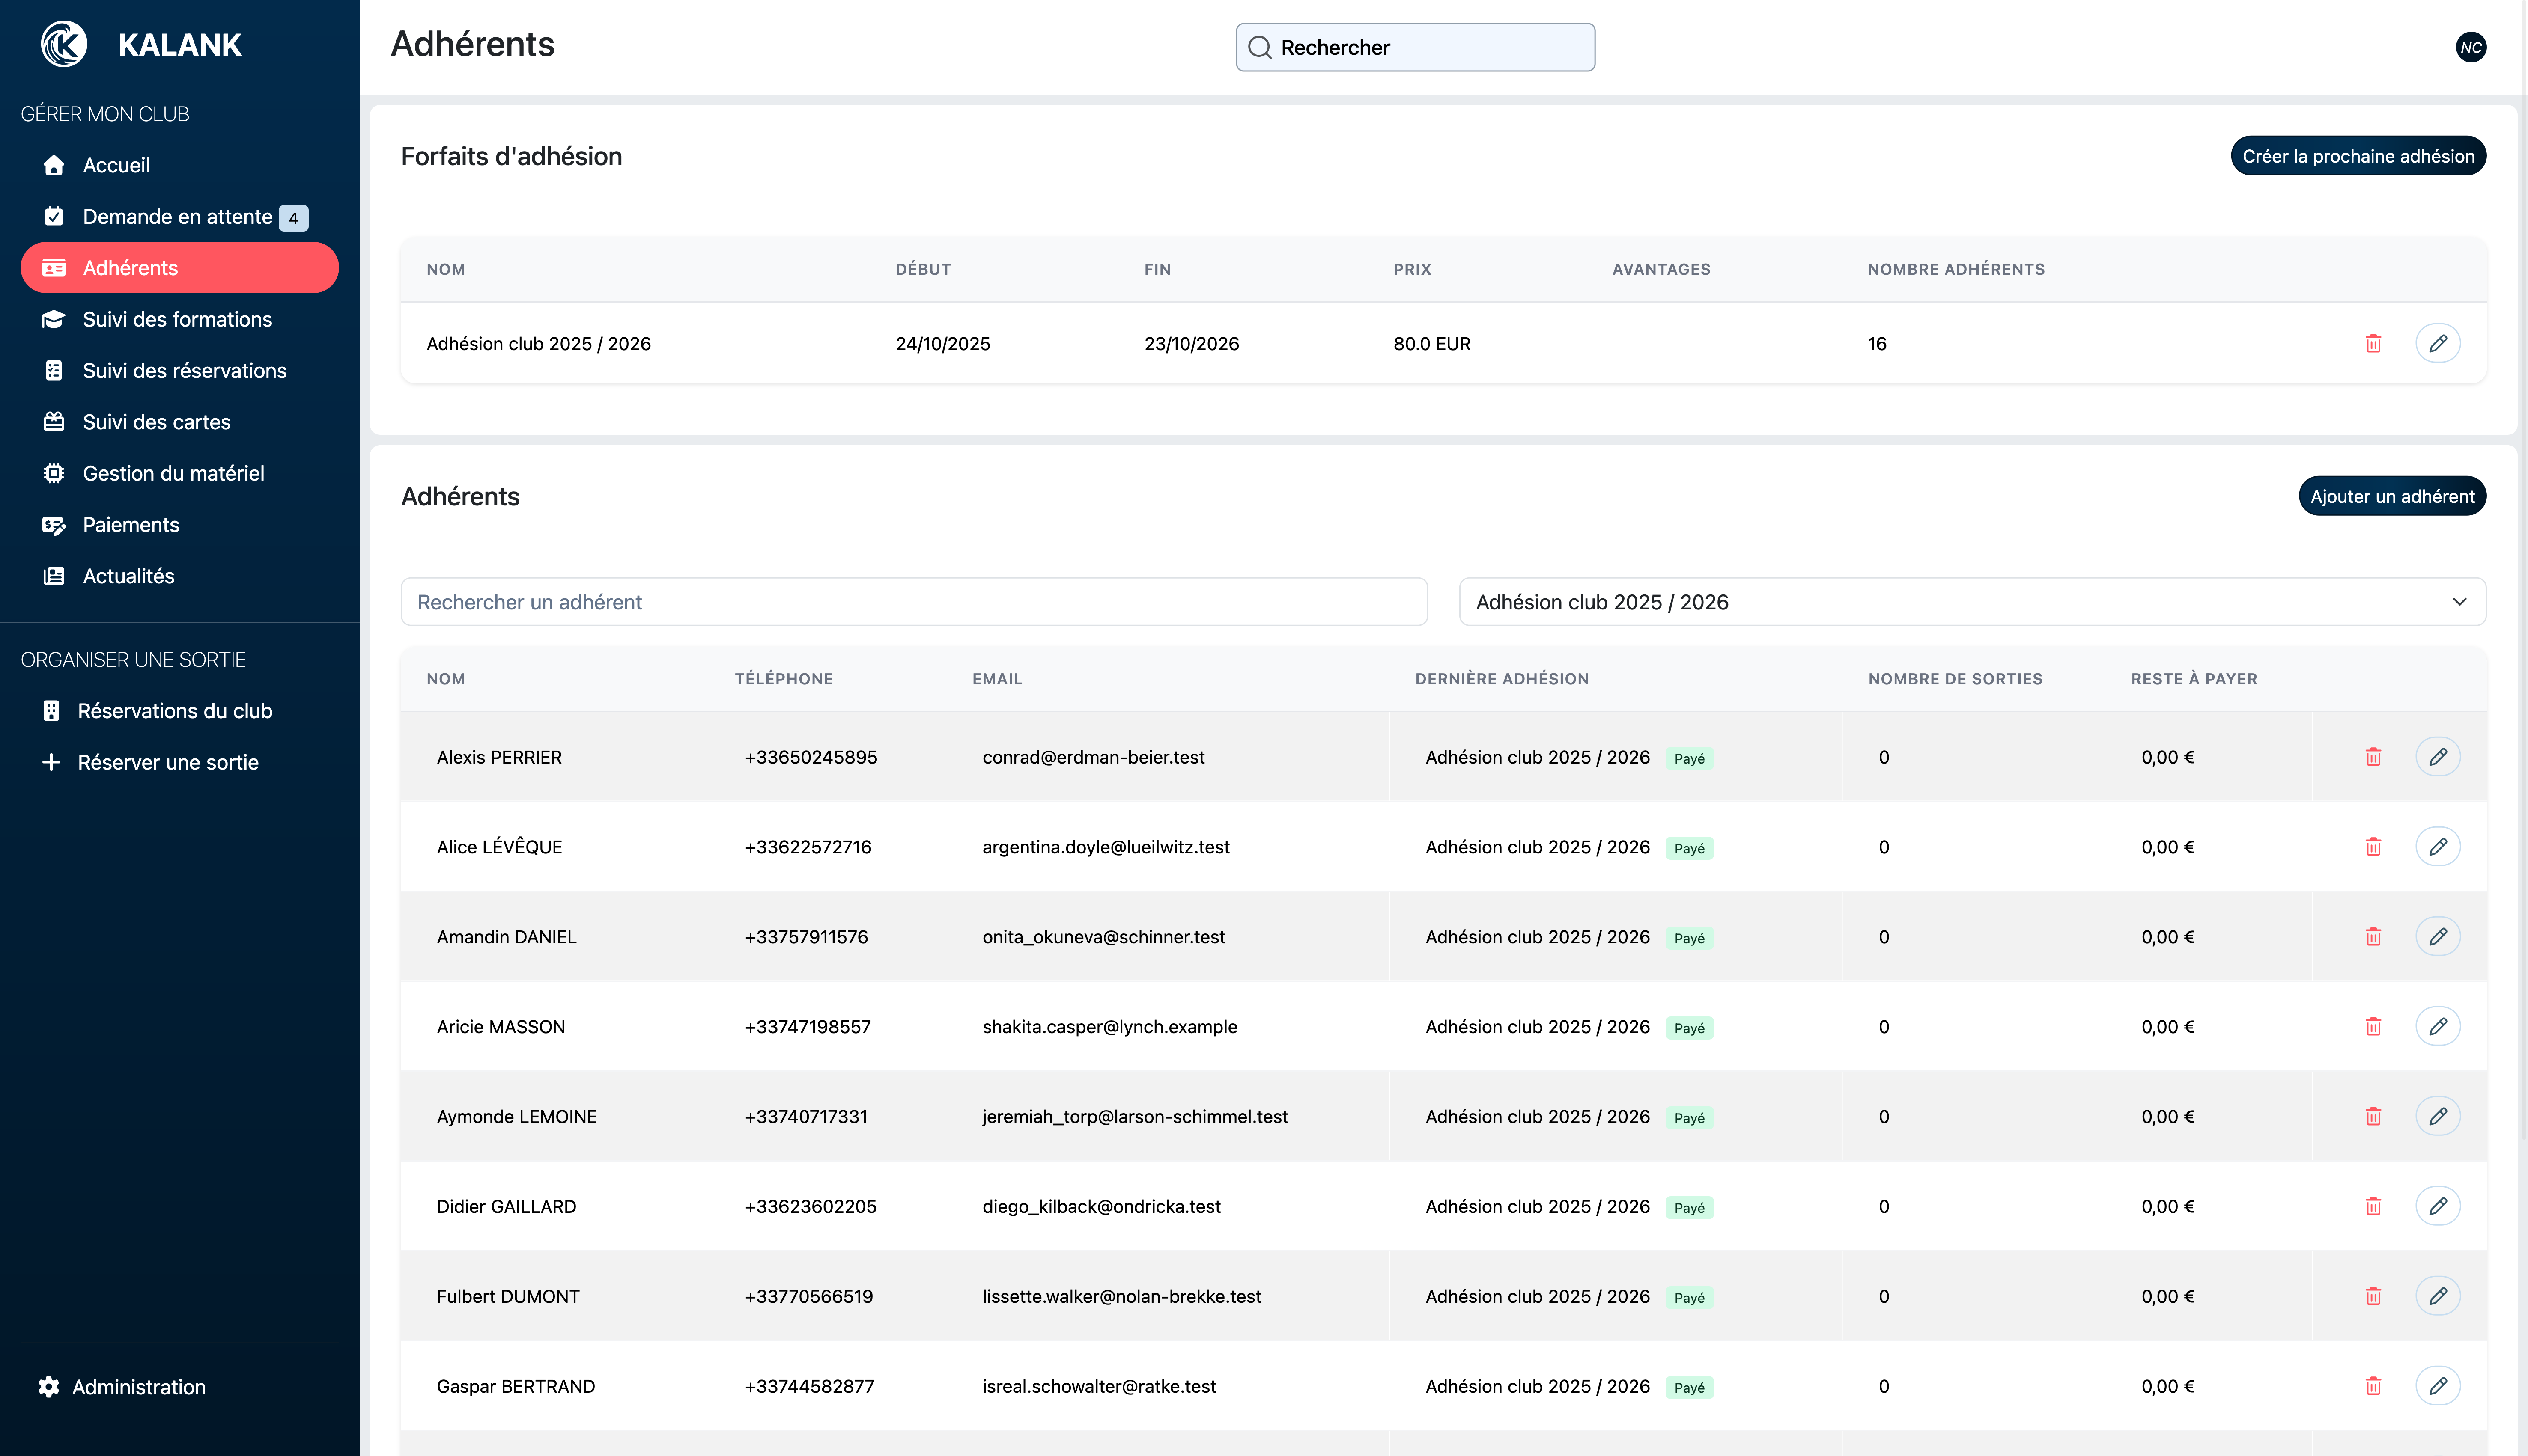Click phone number +33757911576
The height and width of the screenshot is (1456, 2528).
(805, 937)
